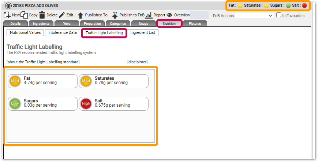The width and height of the screenshot is (318, 162).
Task: Click the Med badge for Saturates
Action: click(86, 81)
